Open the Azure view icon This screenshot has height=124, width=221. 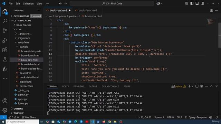tap(5, 69)
